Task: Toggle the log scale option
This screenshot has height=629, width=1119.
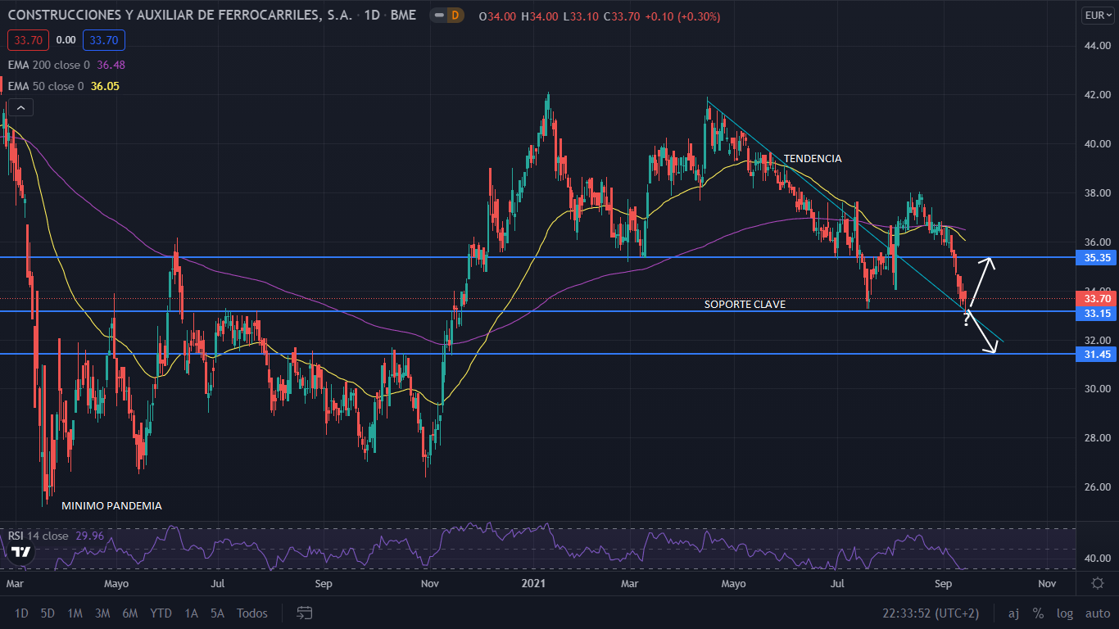Action: (1064, 613)
